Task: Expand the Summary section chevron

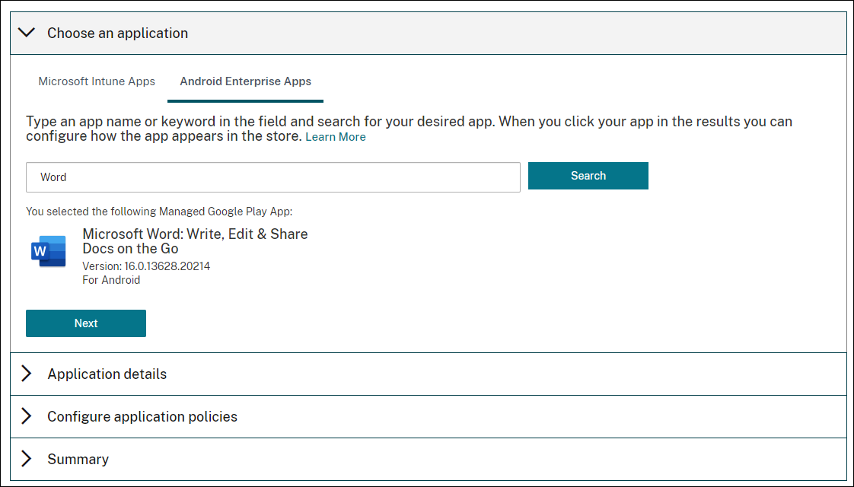Action: (x=27, y=459)
